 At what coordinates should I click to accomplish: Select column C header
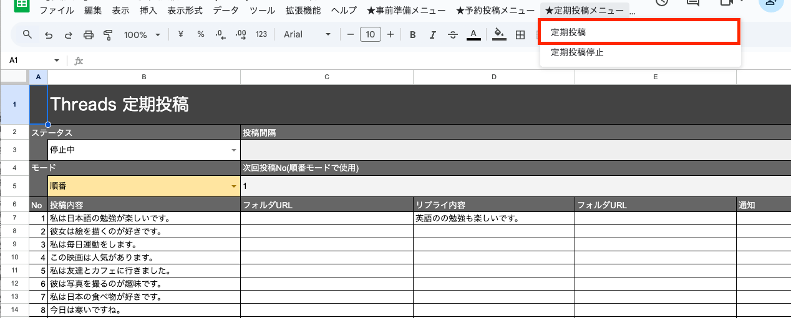coord(327,77)
